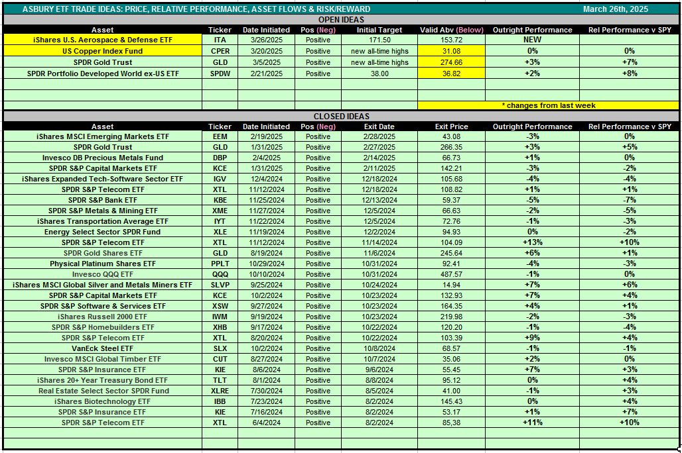Image resolution: width=682 pixels, height=453 pixels.
Task: Select the VanEck Steel ETF row name
Action: click(102, 348)
